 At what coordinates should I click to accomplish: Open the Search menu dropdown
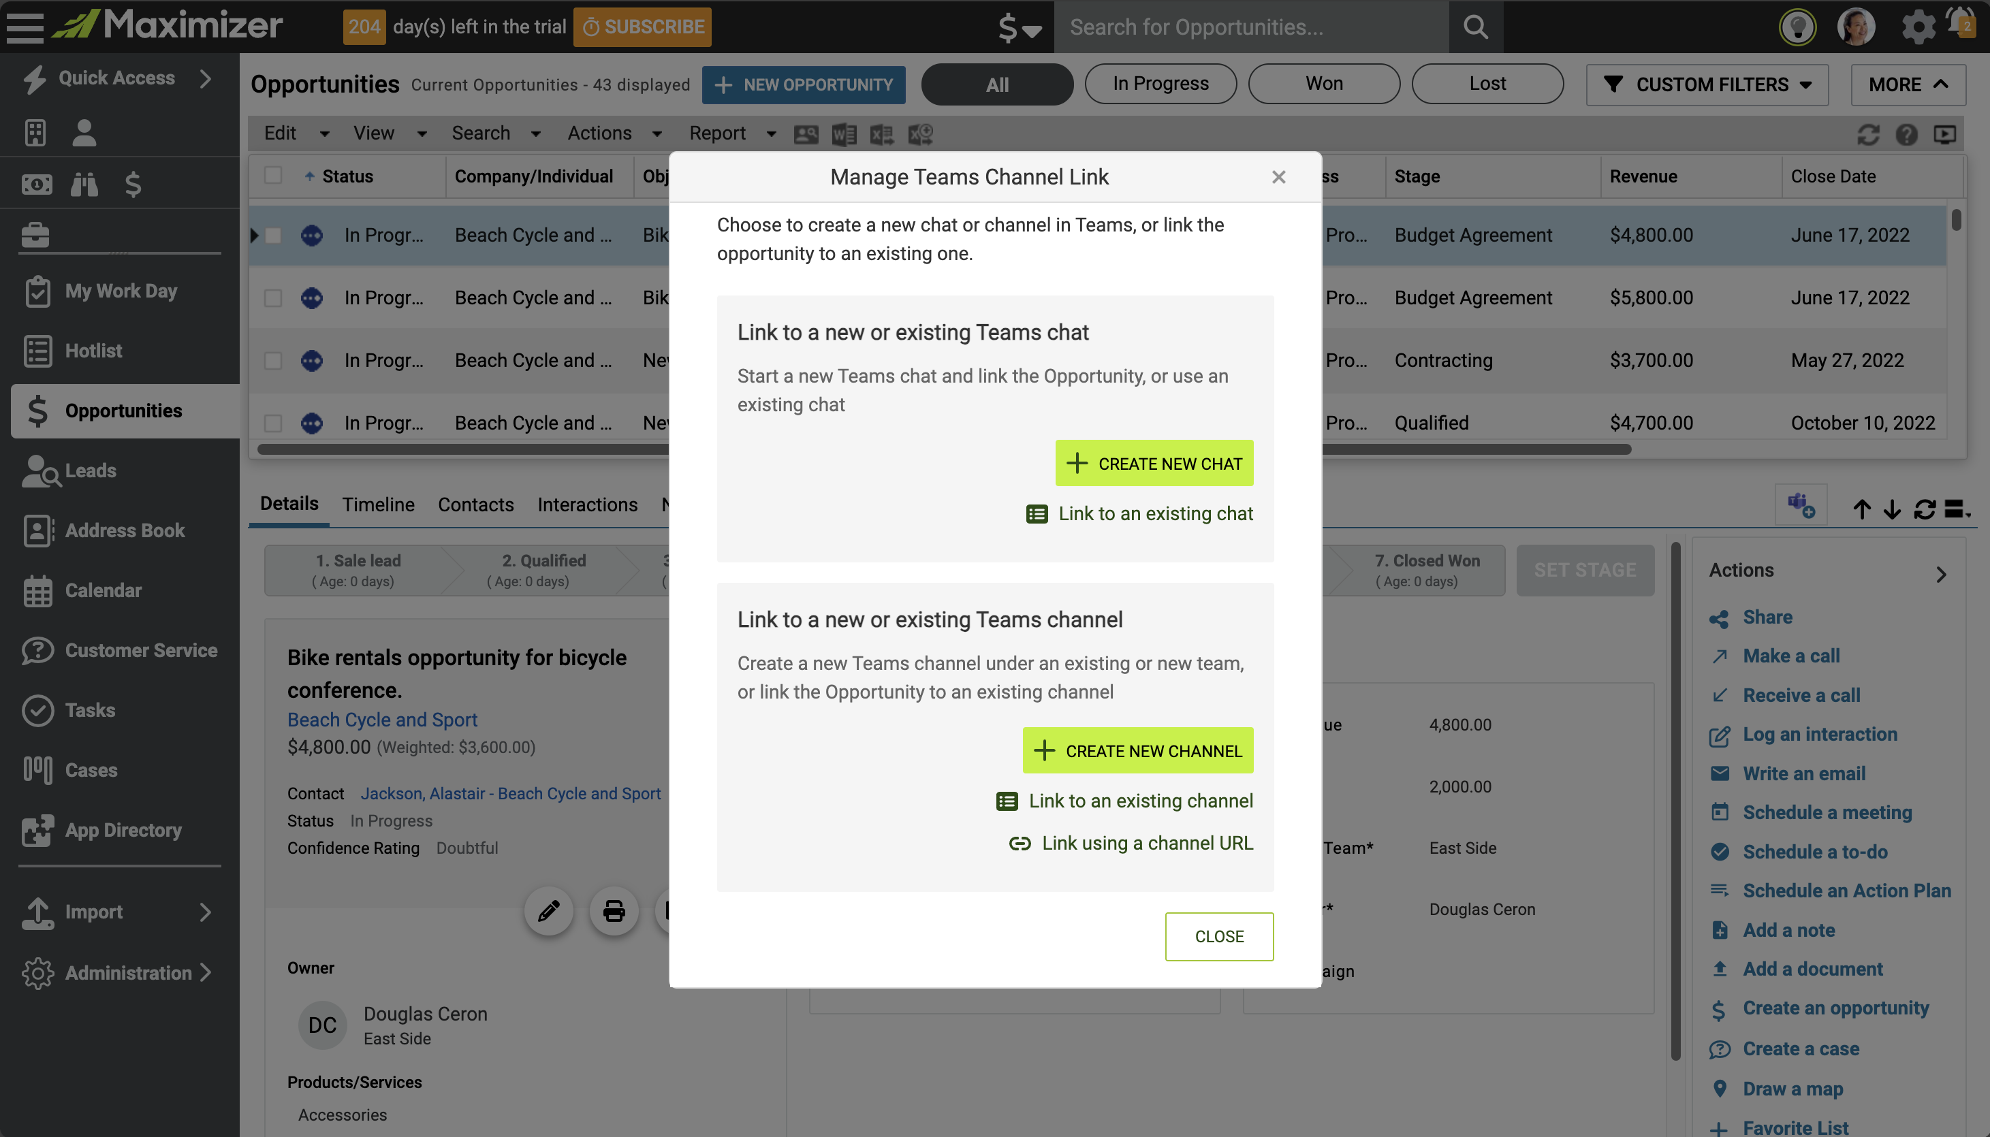496,133
